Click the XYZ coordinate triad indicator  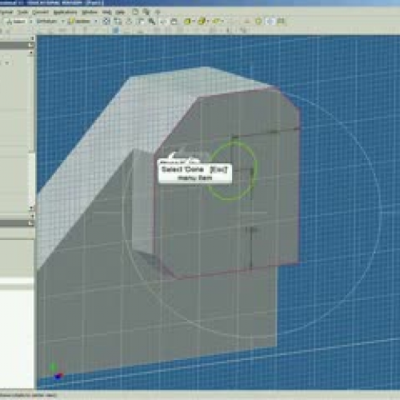coord(56,372)
